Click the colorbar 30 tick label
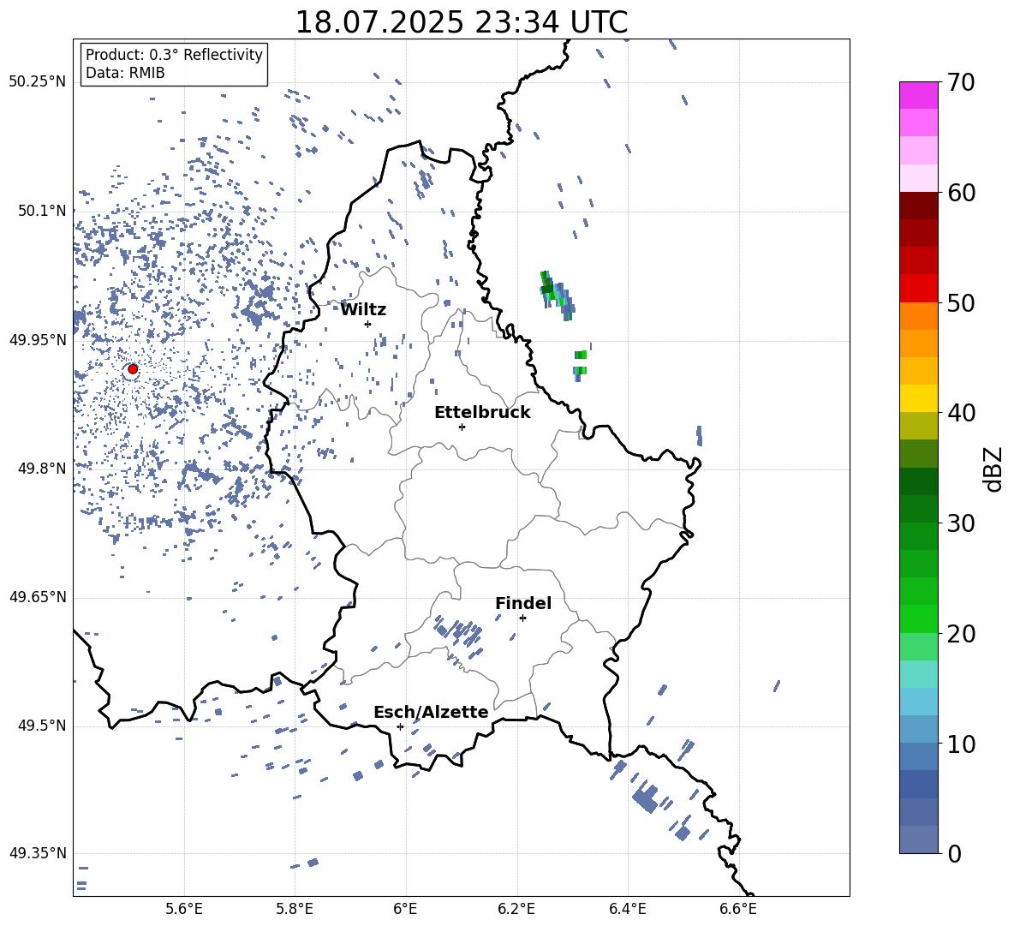Viewport: 1014px width, 926px height. pos(961,523)
